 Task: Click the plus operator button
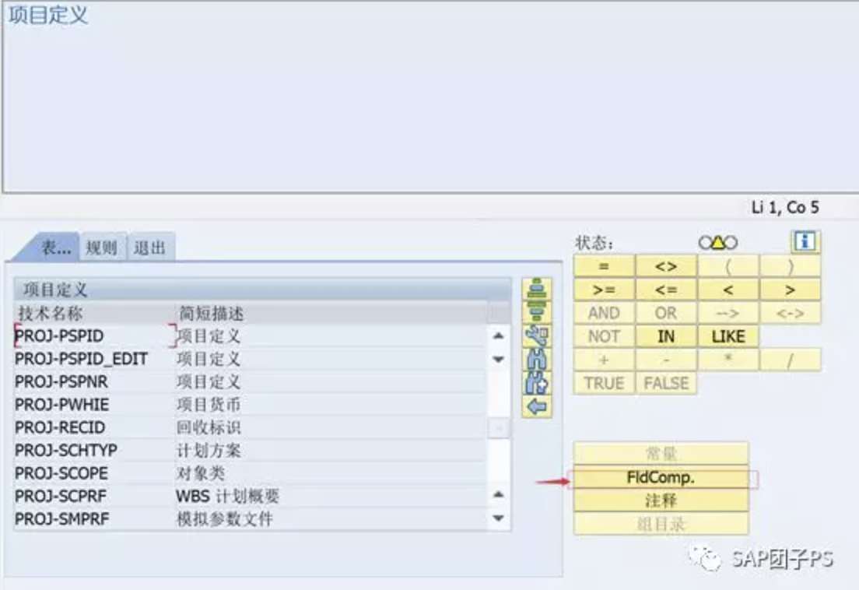604,360
